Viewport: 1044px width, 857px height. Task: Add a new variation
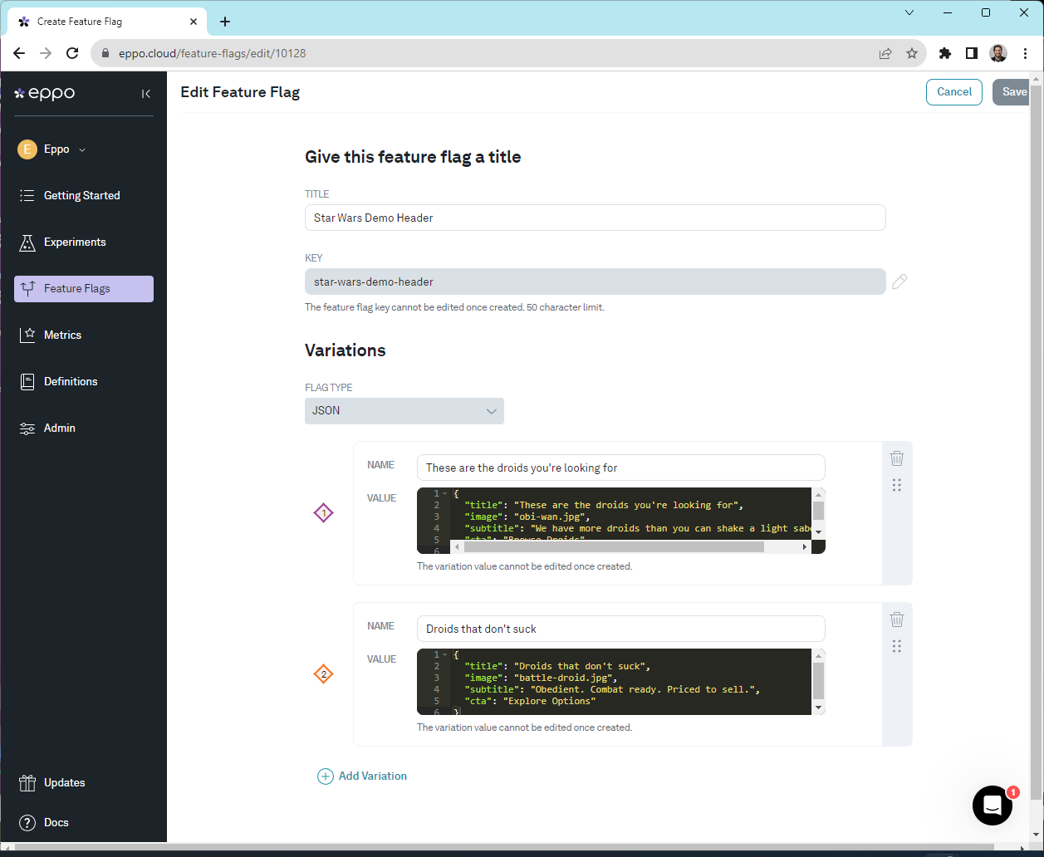362,776
